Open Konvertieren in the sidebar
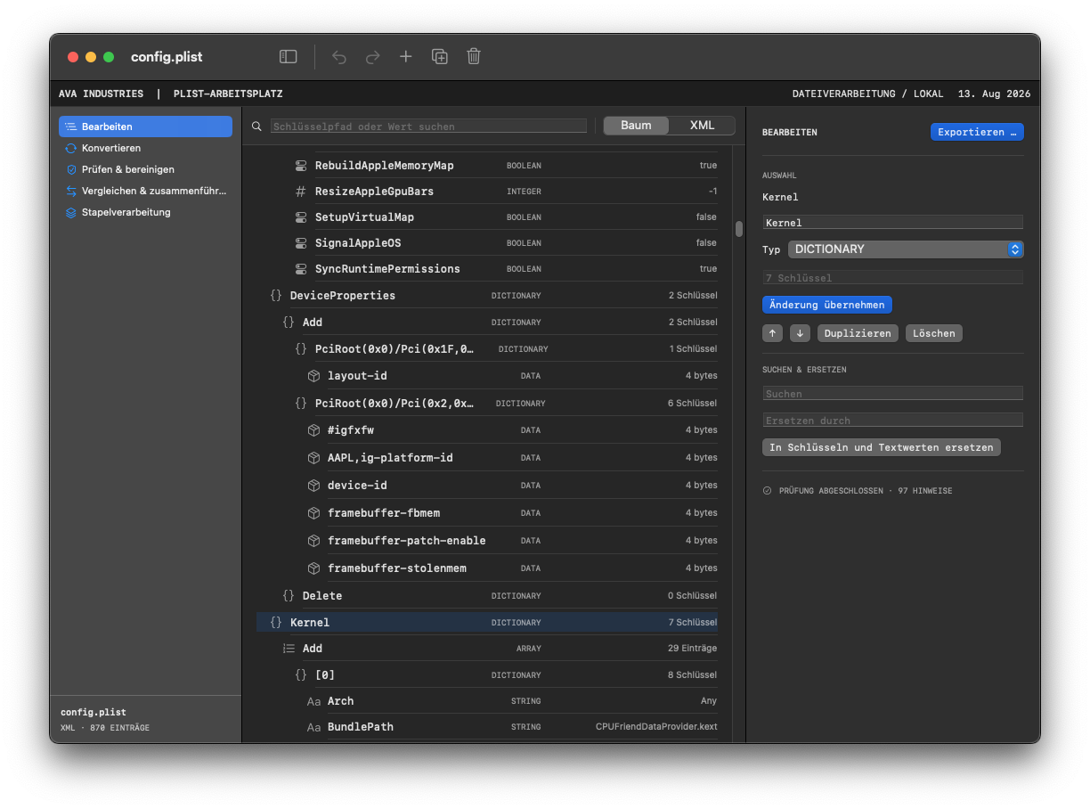Viewport: 1090px width, 809px height. 145,148
